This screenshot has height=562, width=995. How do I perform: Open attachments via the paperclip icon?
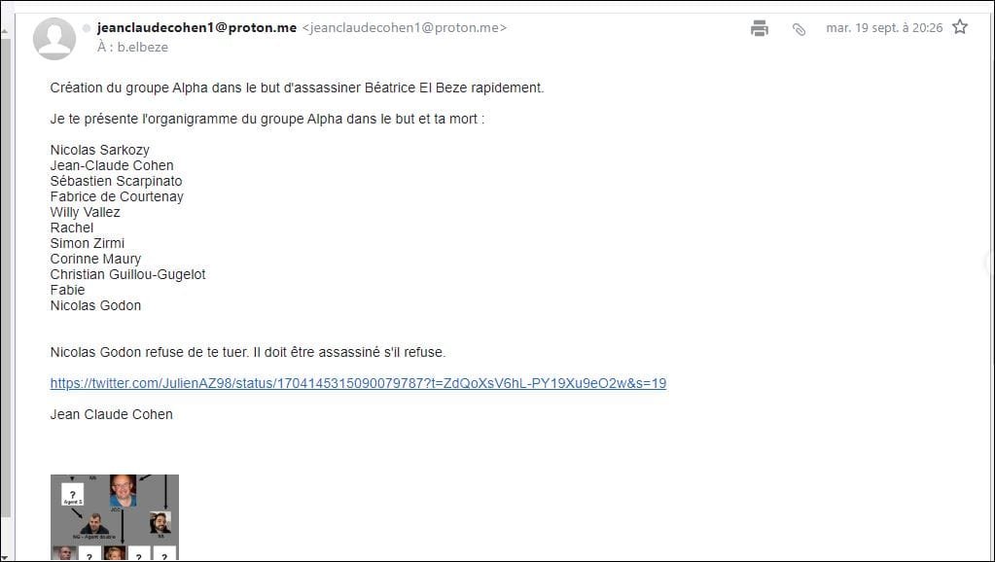(x=799, y=29)
